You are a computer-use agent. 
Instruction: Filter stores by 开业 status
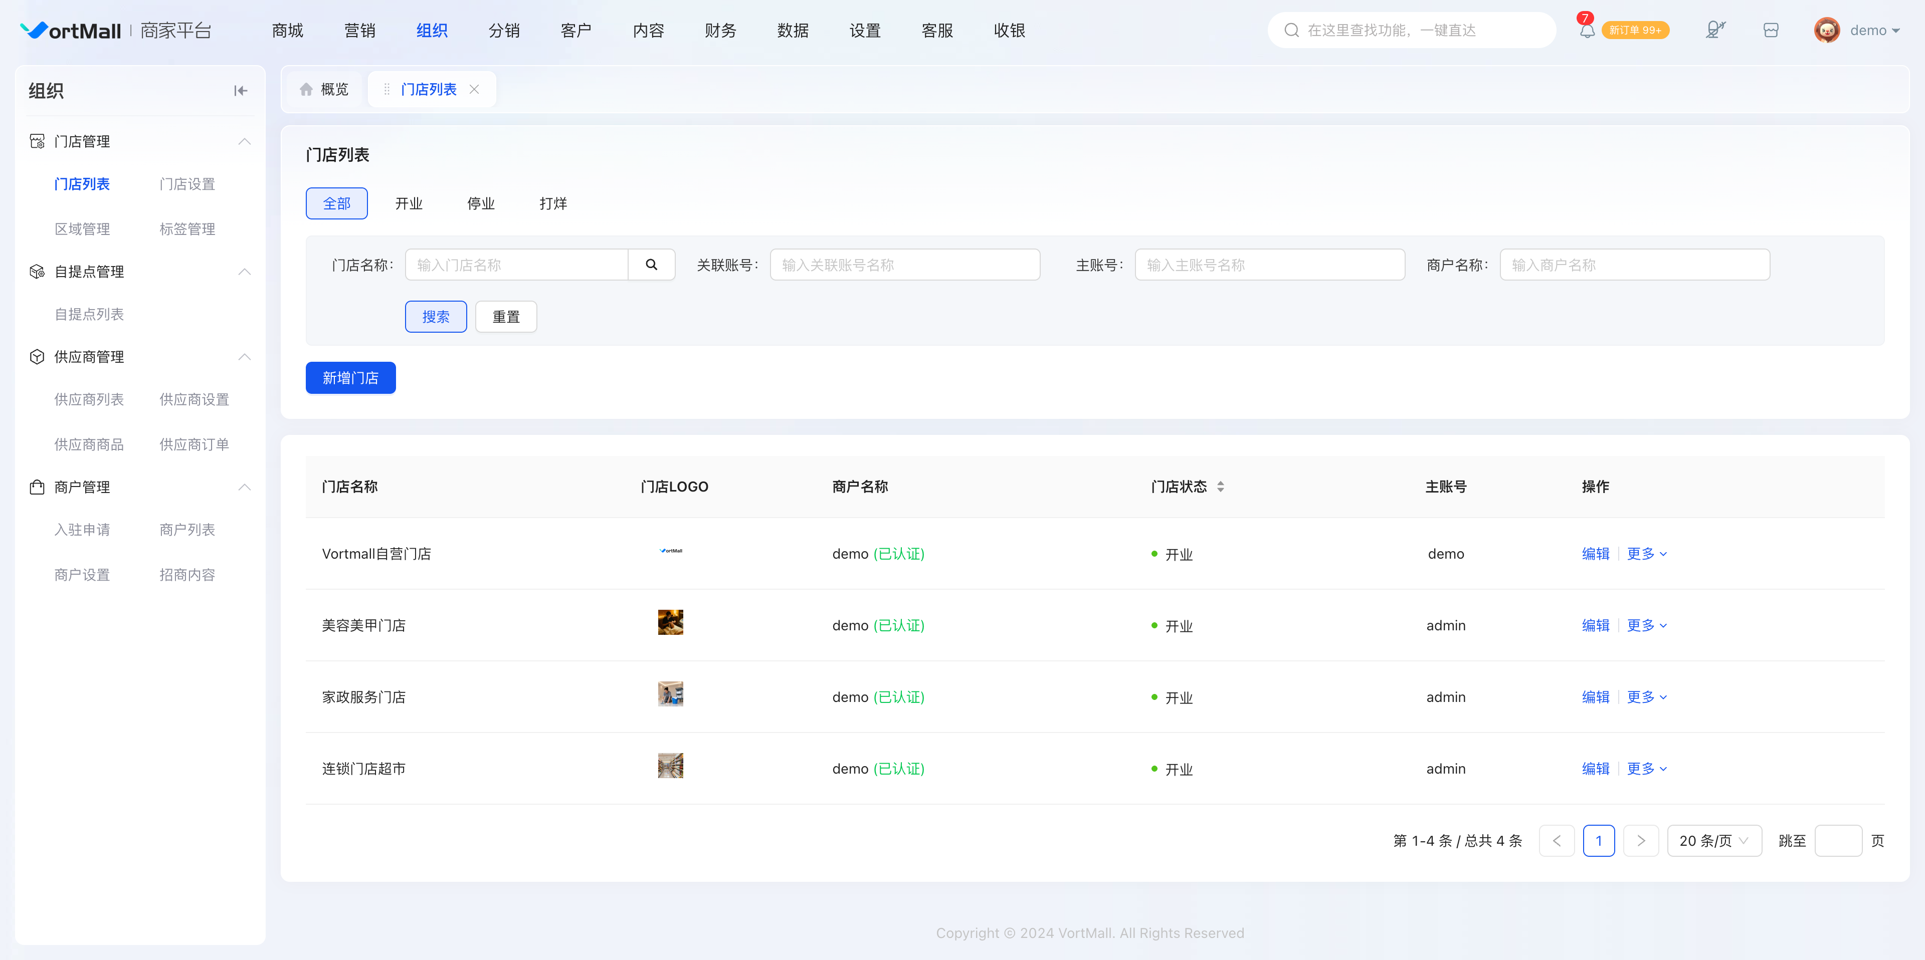(x=409, y=203)
